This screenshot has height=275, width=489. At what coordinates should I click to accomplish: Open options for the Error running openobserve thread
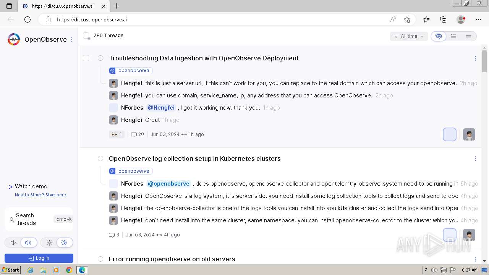point(475,259)
